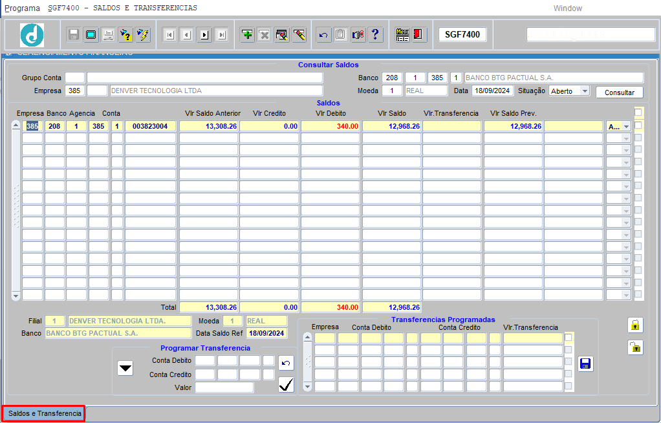
Task: Click the Consultar button
Action: [x=619, y=92]
